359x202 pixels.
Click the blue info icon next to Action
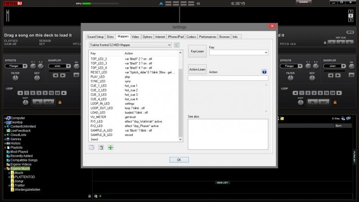pyautogui.click(x=264, y=72)
